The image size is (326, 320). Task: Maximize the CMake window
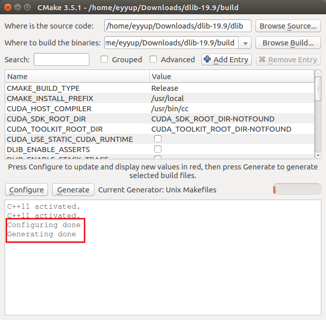pos(27,8)
